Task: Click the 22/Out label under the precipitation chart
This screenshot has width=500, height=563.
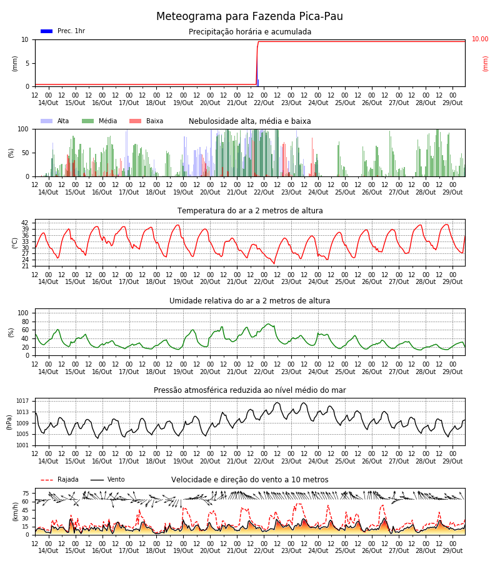Action: click(264, 103)
